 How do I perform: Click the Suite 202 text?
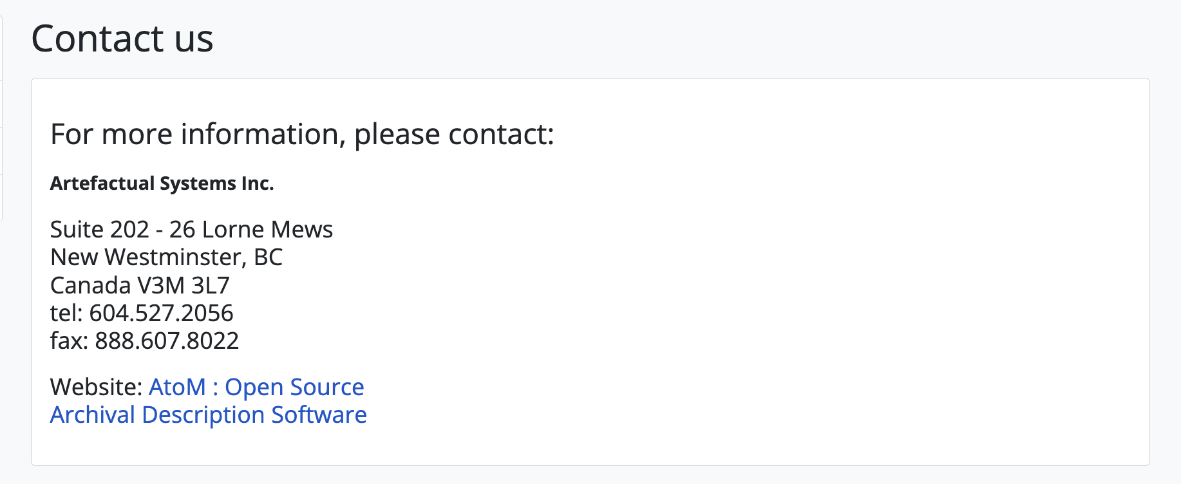(100, 230)
